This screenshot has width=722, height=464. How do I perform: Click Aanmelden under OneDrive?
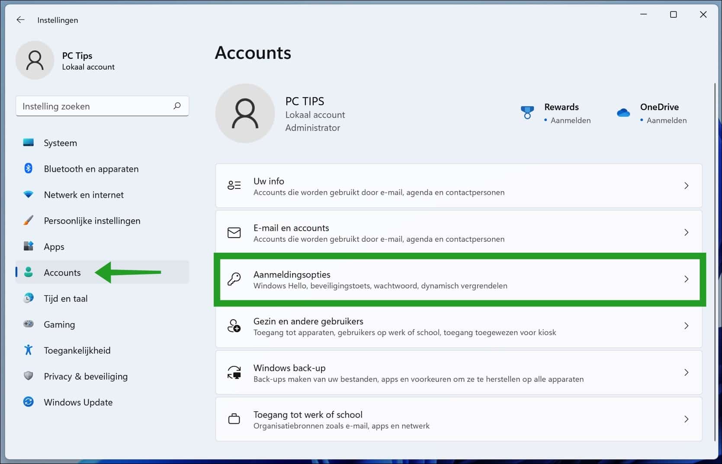point(666,120)
